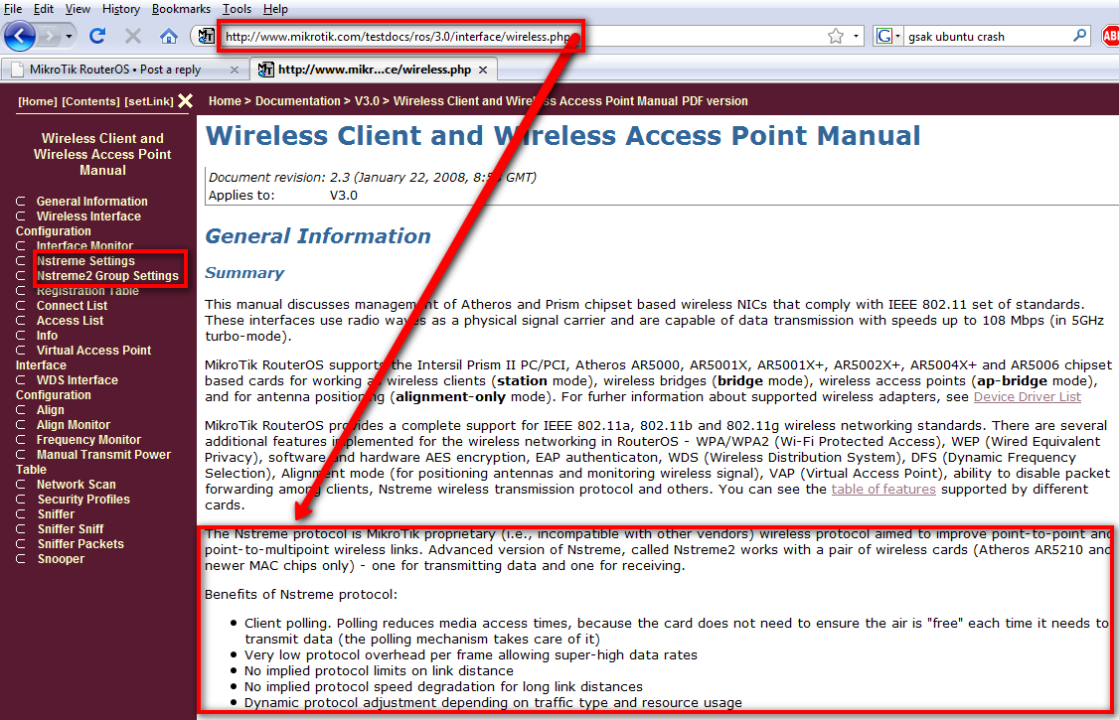Open the 'Align' sidebar link
Viewport: 1119px width, 720px height.
tap(50, 410)
